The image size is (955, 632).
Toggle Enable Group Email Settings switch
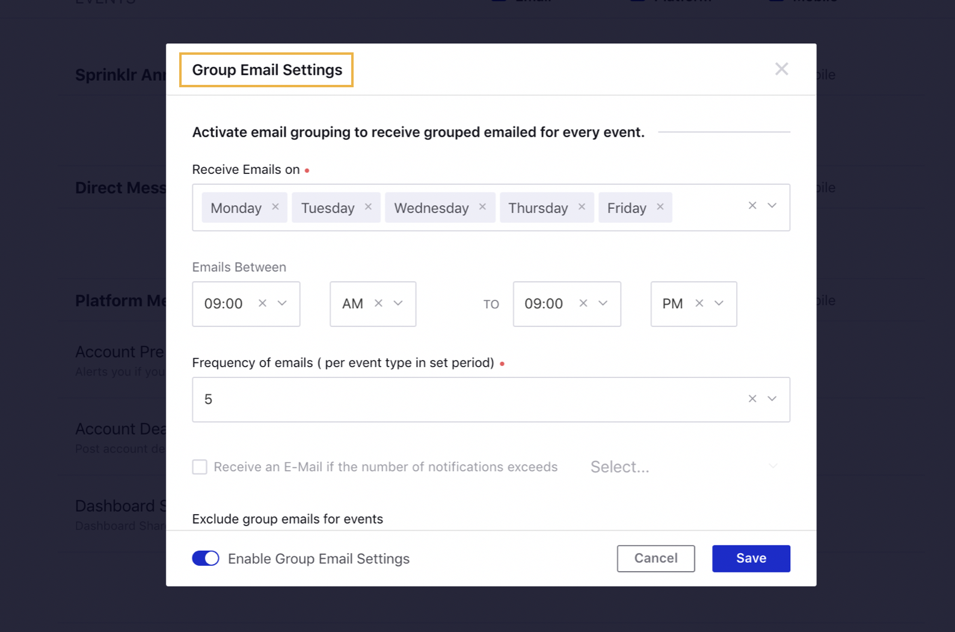(206, 559)
